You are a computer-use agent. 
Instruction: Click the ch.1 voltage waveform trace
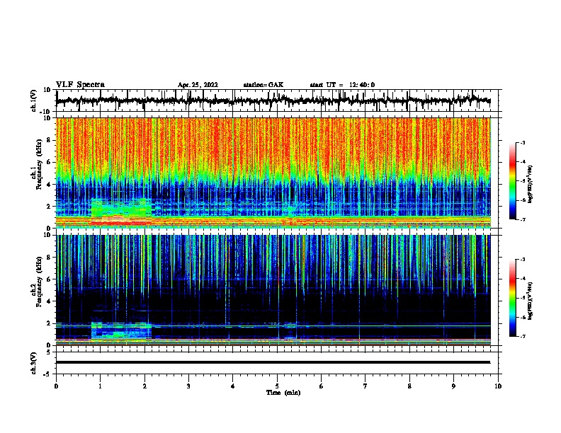click(x=273, y=100)
